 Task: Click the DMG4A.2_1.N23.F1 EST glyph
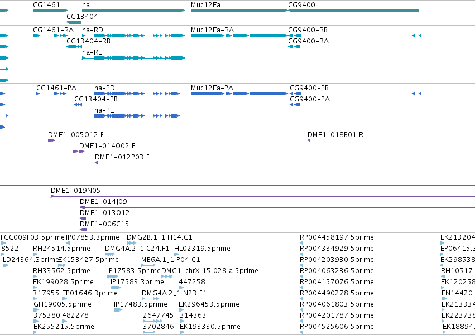[150, 299]
